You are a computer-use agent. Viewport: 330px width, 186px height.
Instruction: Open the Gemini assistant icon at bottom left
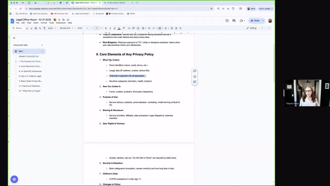pos(14,179)
